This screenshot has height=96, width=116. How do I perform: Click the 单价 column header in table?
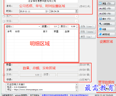point(48,31)
